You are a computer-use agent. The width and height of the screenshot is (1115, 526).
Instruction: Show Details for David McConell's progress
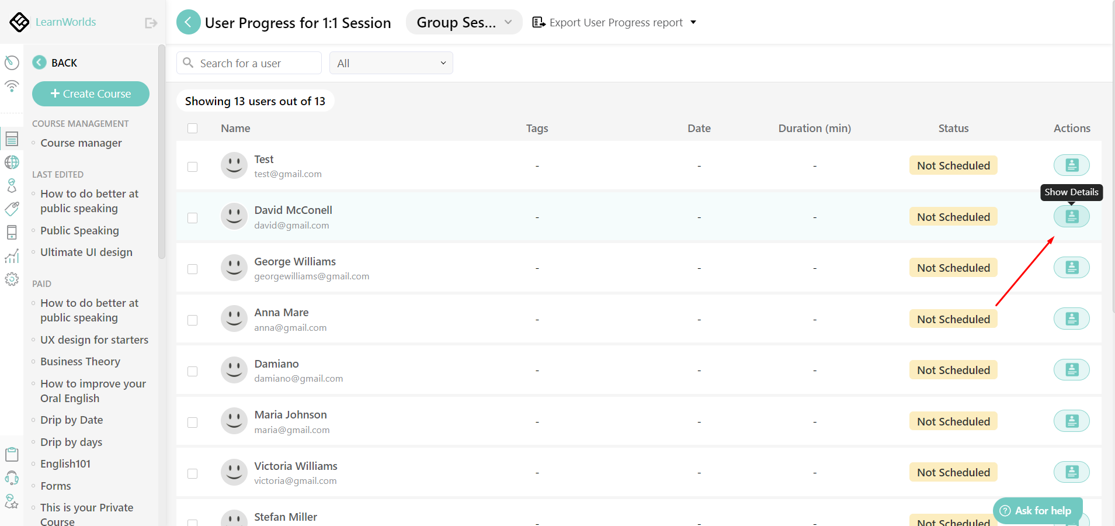1072,216
